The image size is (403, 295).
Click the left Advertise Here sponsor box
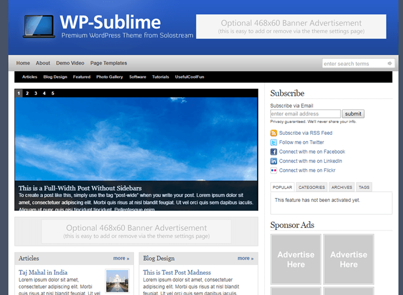pyautogui.click(x=296, y=259)
